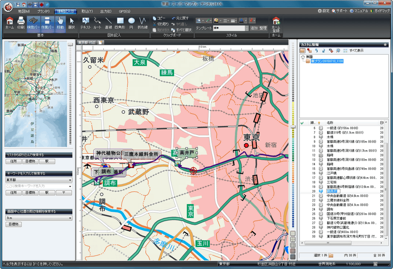The width and height of the screenshot is (393, 269).
Task: Open the 情報記入(I) ribbon tab
Action: click(65, 11)
